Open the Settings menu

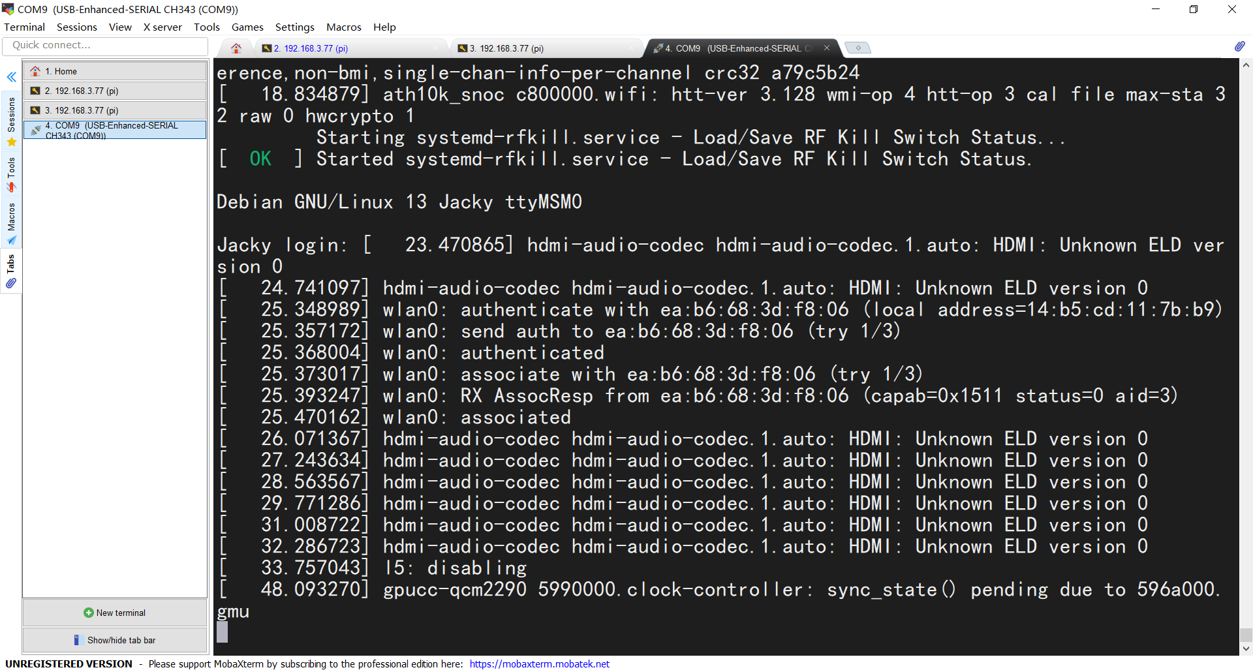coord(294,27)
